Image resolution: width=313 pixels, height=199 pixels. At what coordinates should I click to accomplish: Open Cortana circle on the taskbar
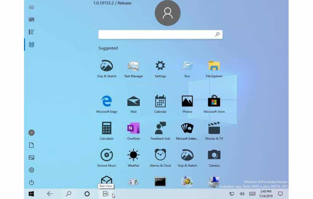click(x=87, y=194)
